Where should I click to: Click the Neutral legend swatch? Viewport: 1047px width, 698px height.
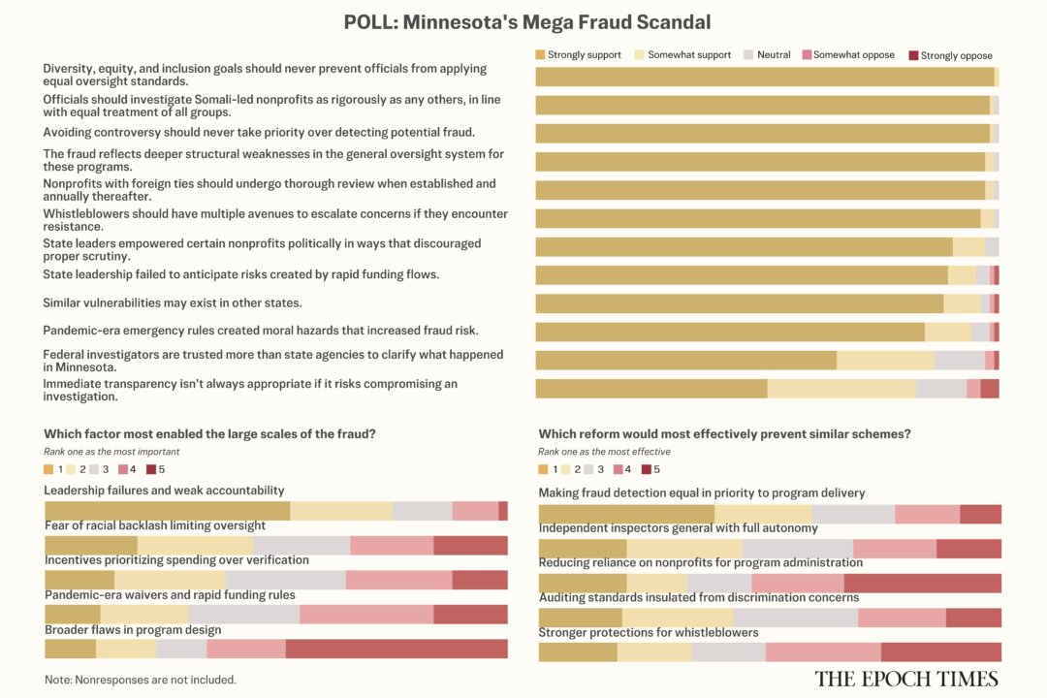click(748, 55)
